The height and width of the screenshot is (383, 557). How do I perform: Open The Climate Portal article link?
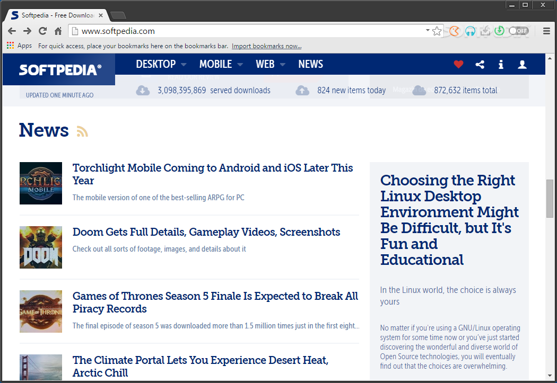click(x=201, y=367)
